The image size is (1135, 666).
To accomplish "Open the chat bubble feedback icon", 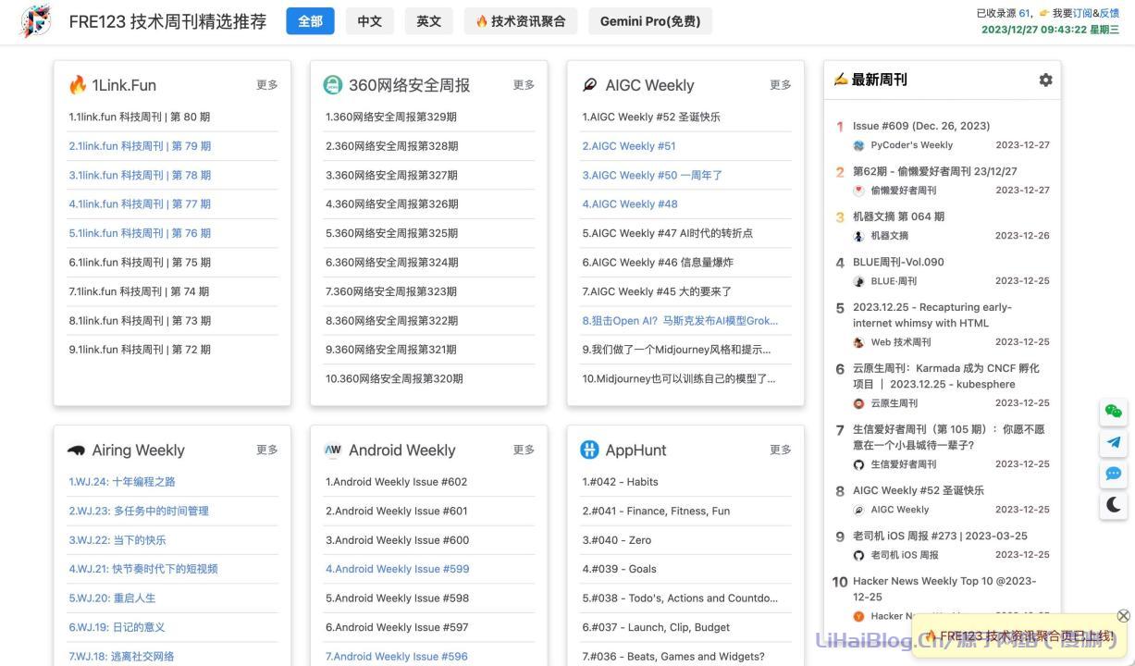I will tap(1114, 474).
